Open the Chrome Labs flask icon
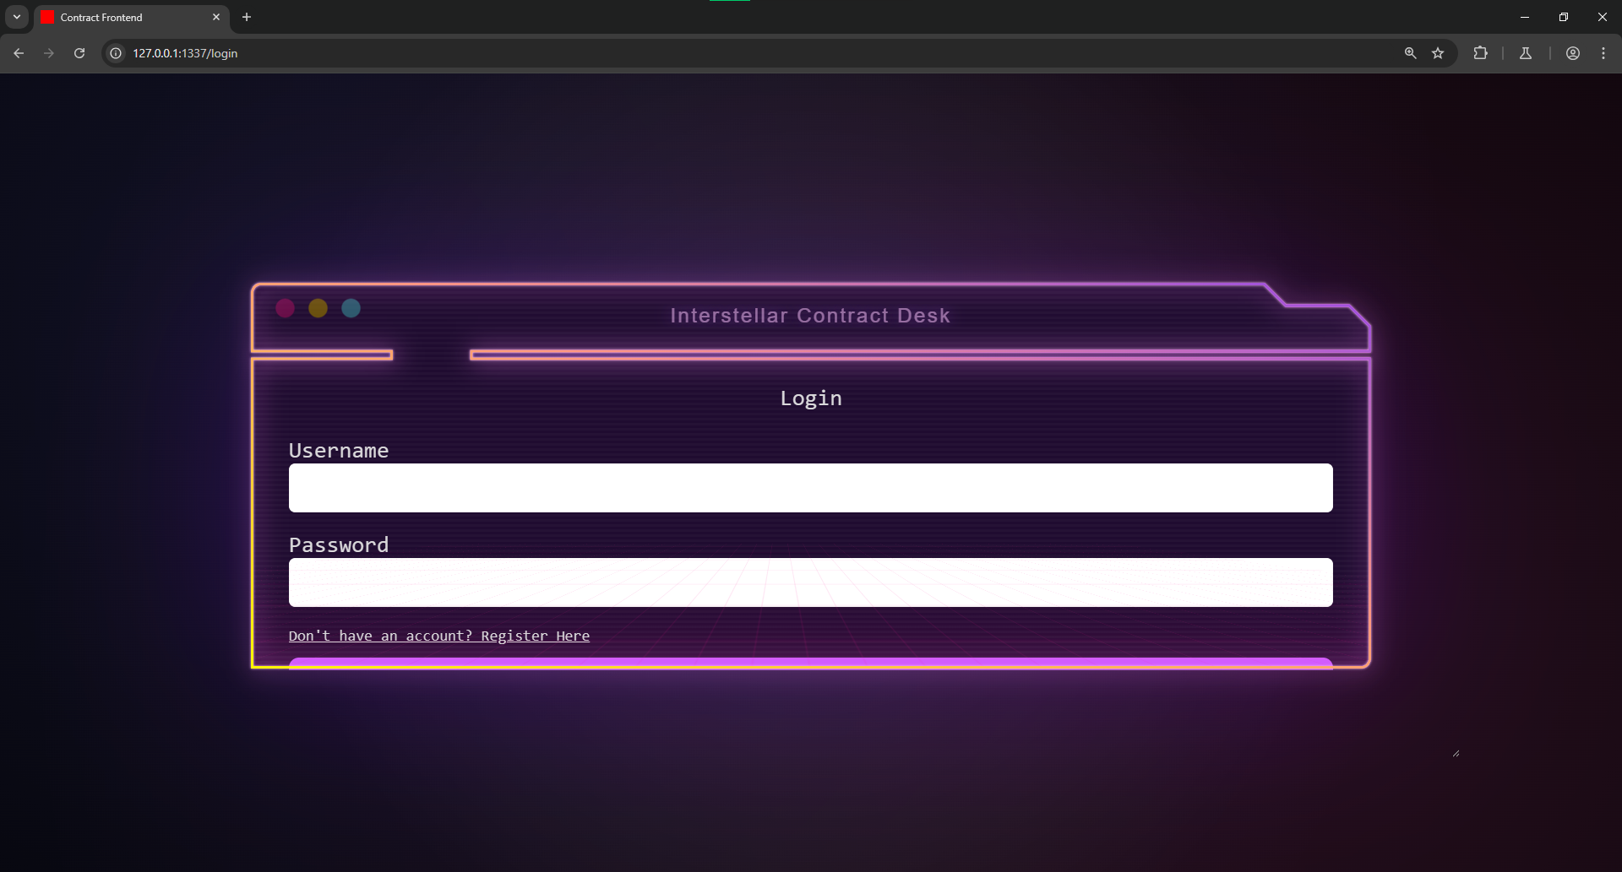 click(1526, 53)
